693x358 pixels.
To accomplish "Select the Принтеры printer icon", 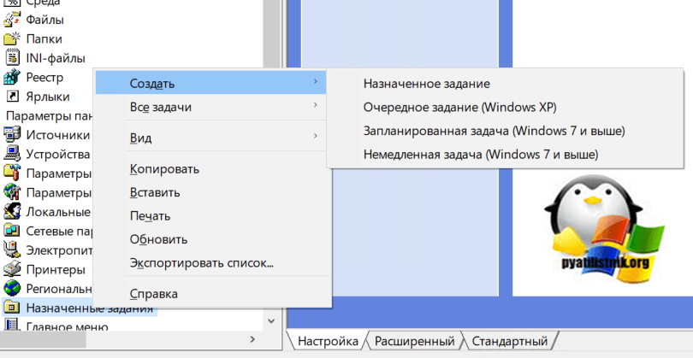I will [x=12, y=269].
